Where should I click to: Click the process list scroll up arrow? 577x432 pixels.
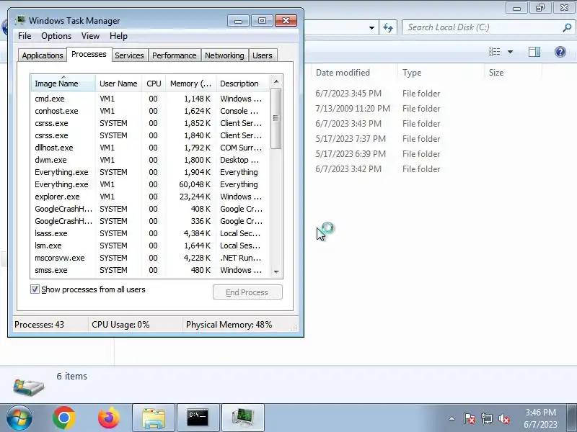(x=276, y=81)
